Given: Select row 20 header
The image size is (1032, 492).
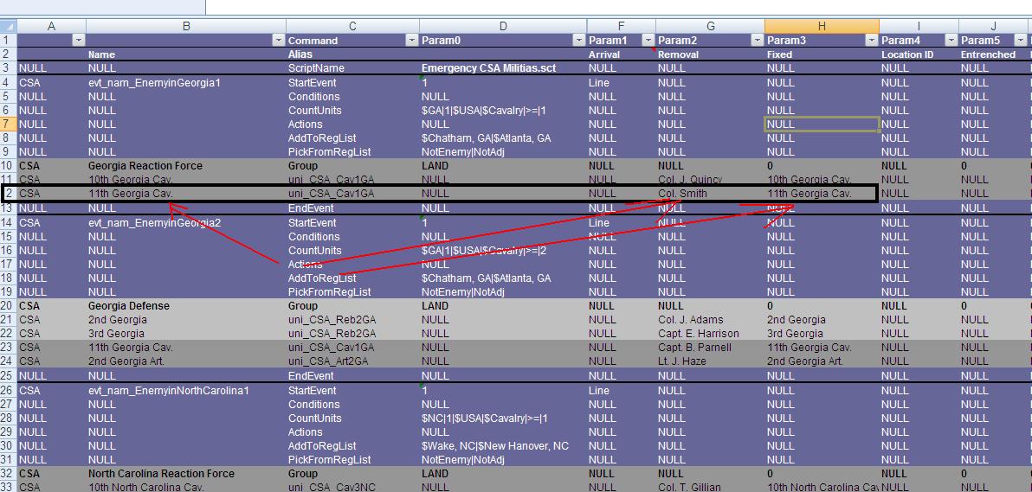Looking at the screenshot, I should (8, 306).
